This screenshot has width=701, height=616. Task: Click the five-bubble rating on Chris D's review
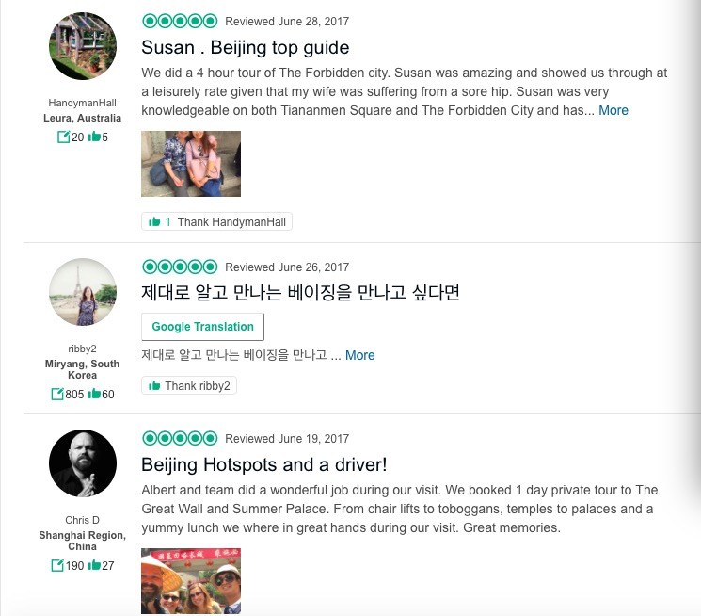coord(179,439)
